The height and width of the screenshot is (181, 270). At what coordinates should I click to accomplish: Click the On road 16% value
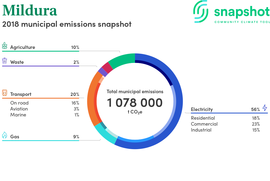pyautogui.click(x=75, y=103)
